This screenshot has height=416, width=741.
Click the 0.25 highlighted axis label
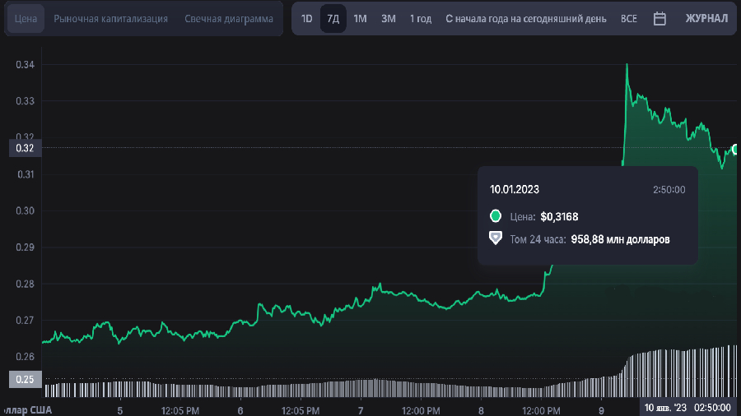[25, 379]
